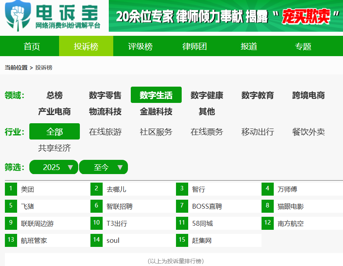This screenshot has width=343, height=266.
Task: Select the 数字教育 field filter
Action: [258, 95]
